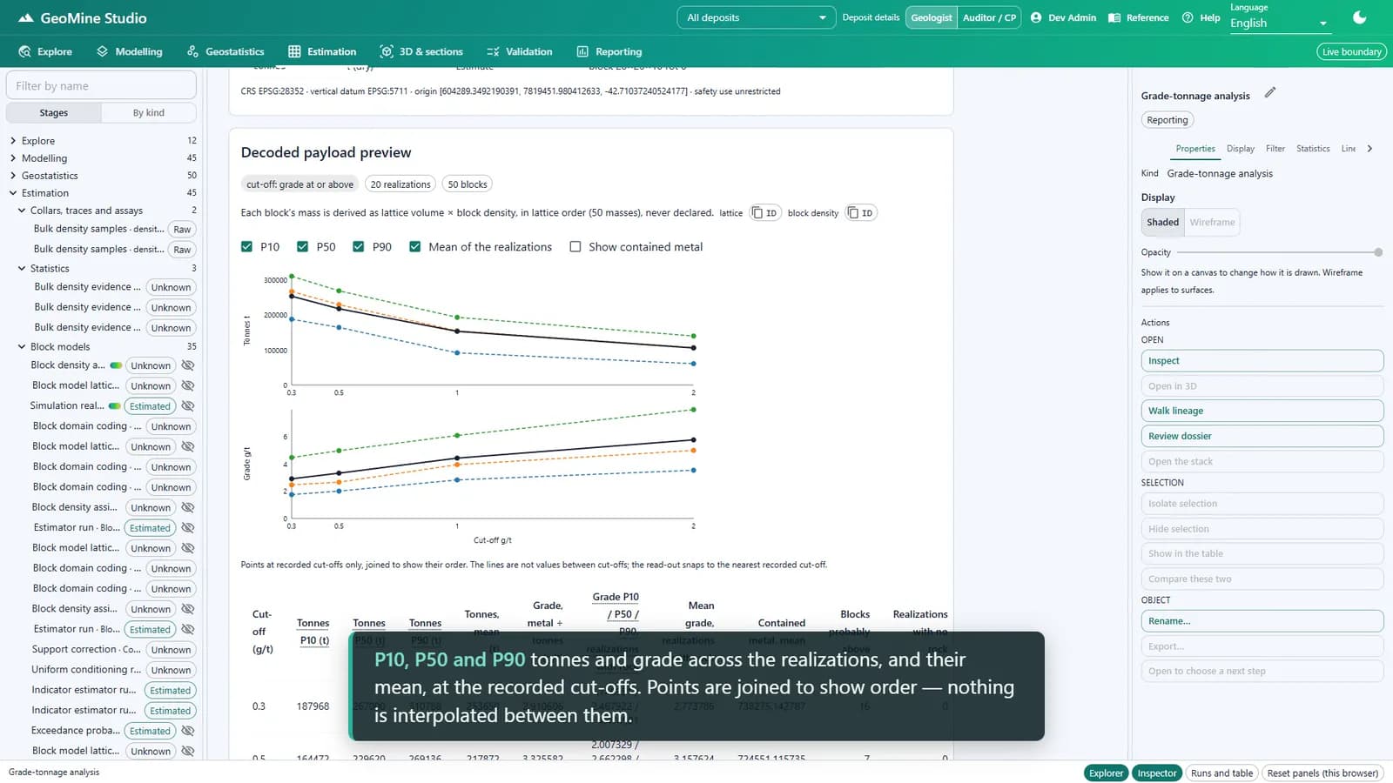Open Reference book icon in the header

click(1114, 17)
